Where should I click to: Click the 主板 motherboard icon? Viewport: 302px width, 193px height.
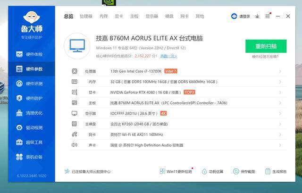coord(75,103)
